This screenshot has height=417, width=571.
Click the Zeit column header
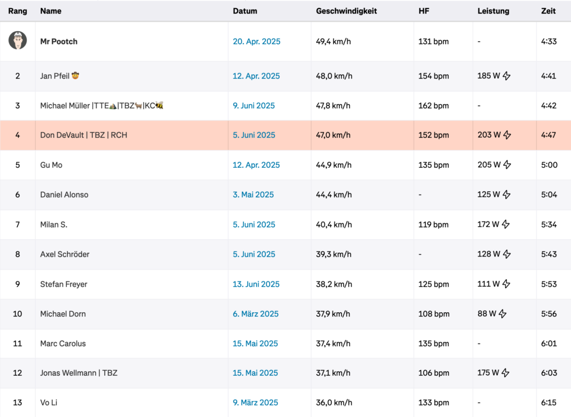tap(548, 11)
